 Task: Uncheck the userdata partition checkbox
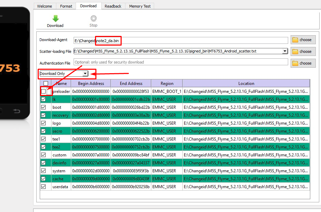pos(44,186)
